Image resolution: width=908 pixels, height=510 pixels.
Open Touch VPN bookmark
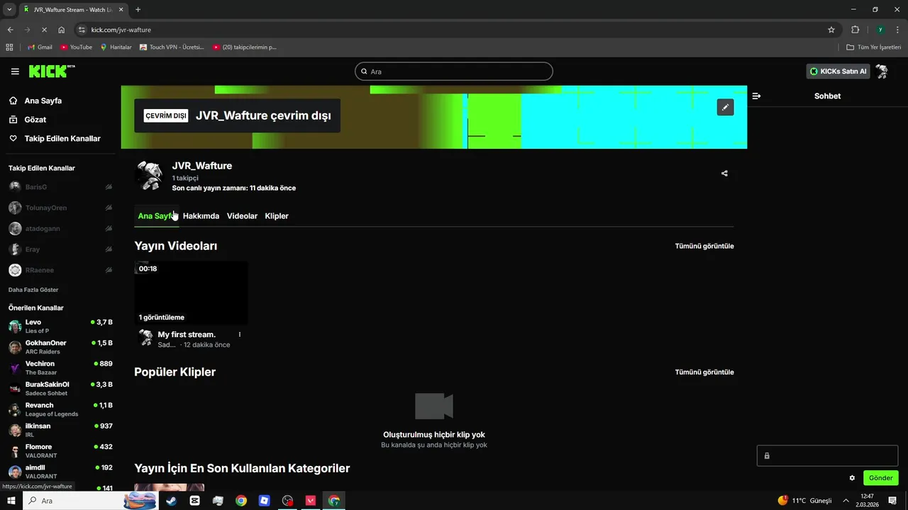(172, 47)
